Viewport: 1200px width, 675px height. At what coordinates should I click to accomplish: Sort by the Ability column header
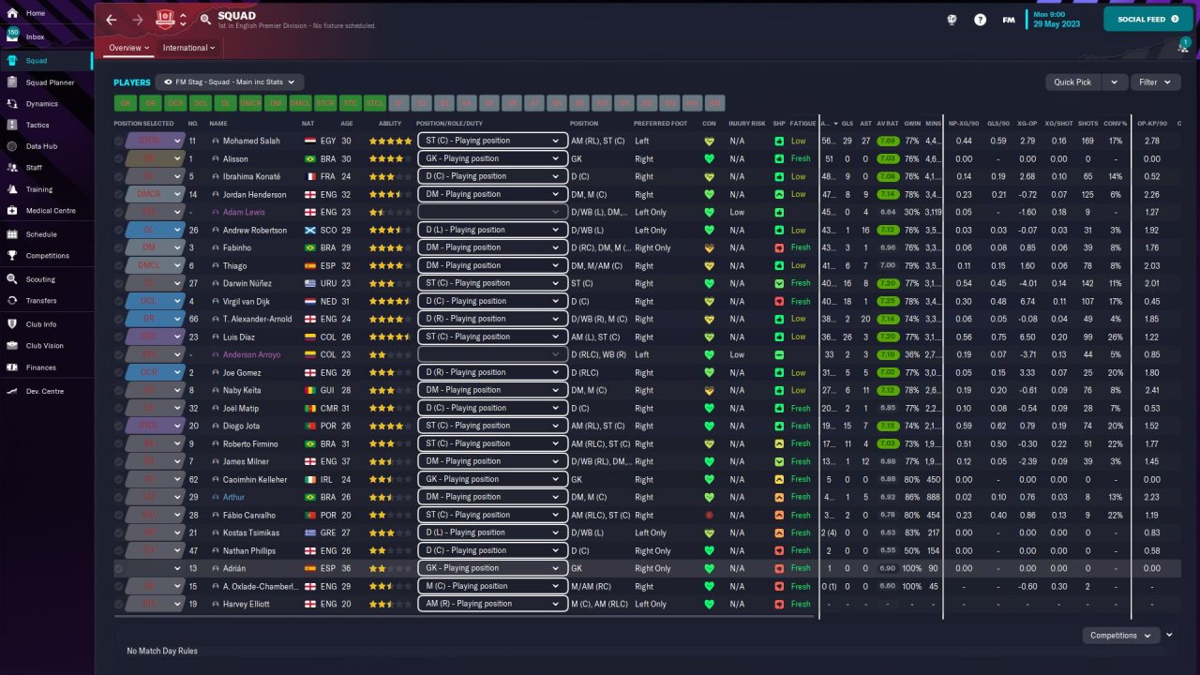(390, 124)
